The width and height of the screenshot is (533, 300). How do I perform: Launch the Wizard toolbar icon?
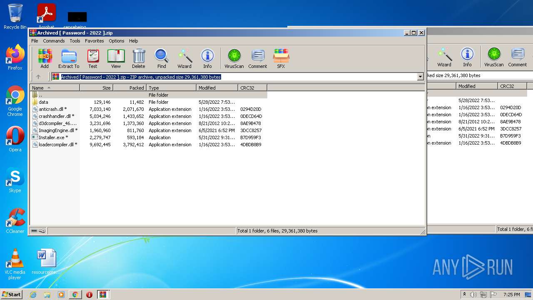coord(184,58)
